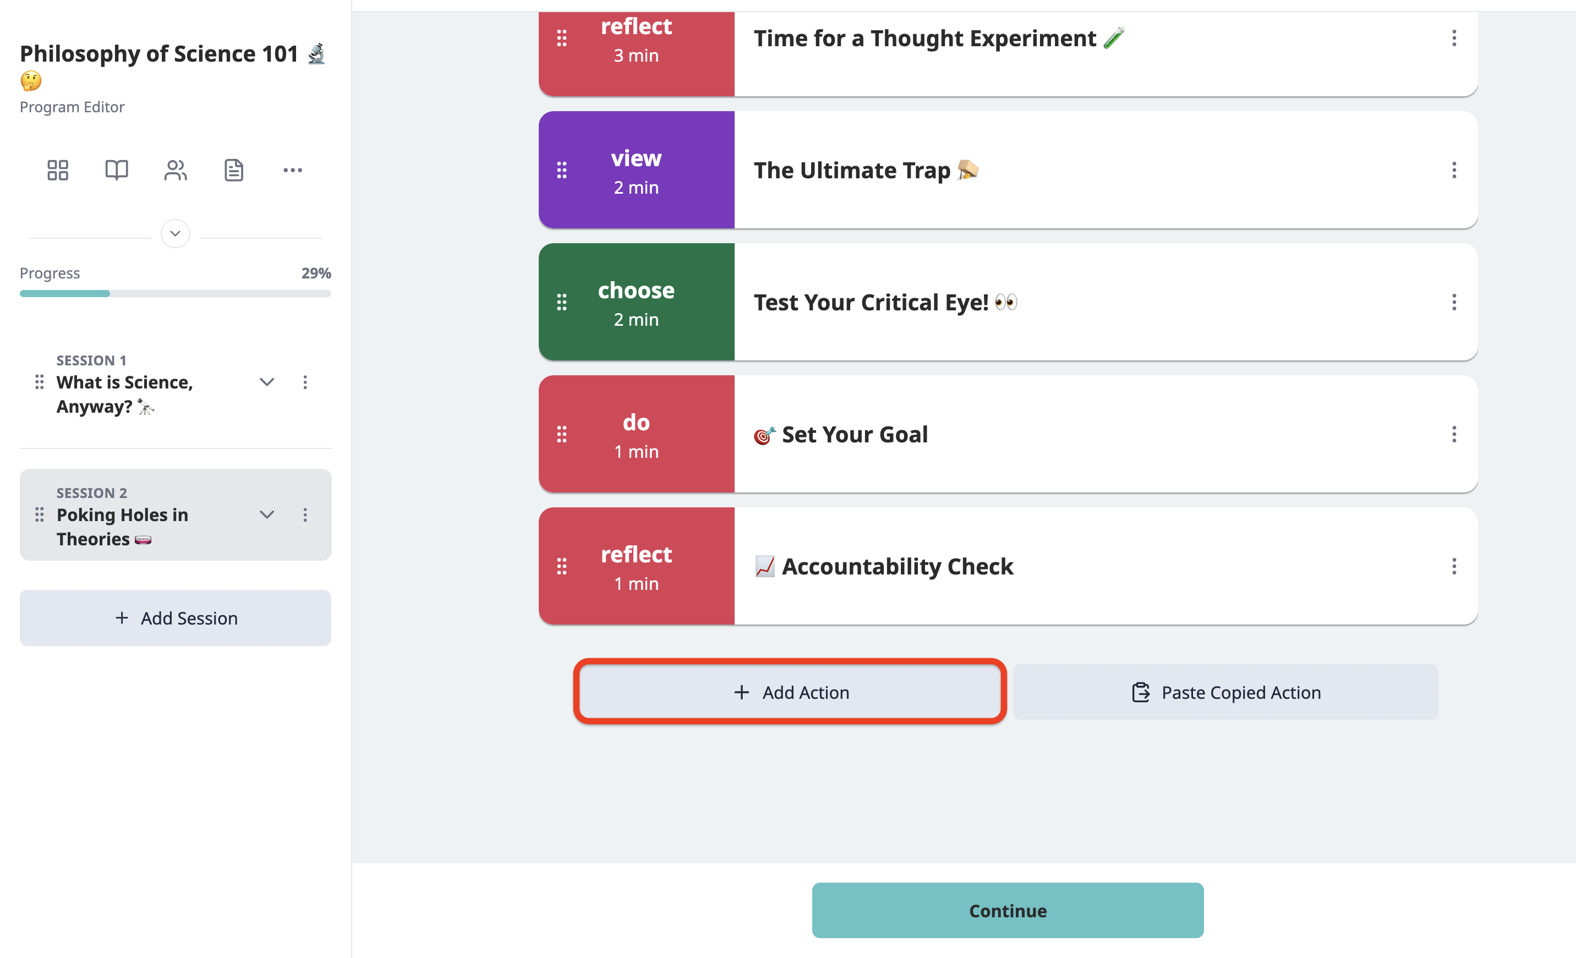The height and width of the screenshot is (958, 1576).
Task: Click Paste Copied Action button
Action: [x=1225, y=692]
